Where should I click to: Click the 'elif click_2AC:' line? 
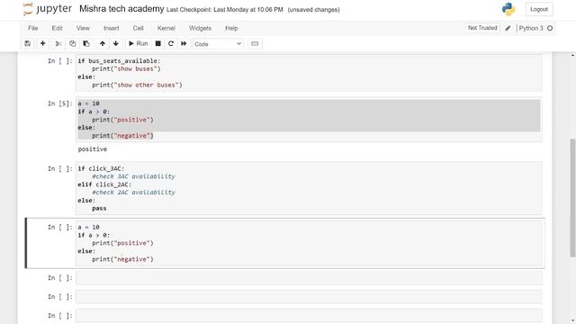(104, 184)
